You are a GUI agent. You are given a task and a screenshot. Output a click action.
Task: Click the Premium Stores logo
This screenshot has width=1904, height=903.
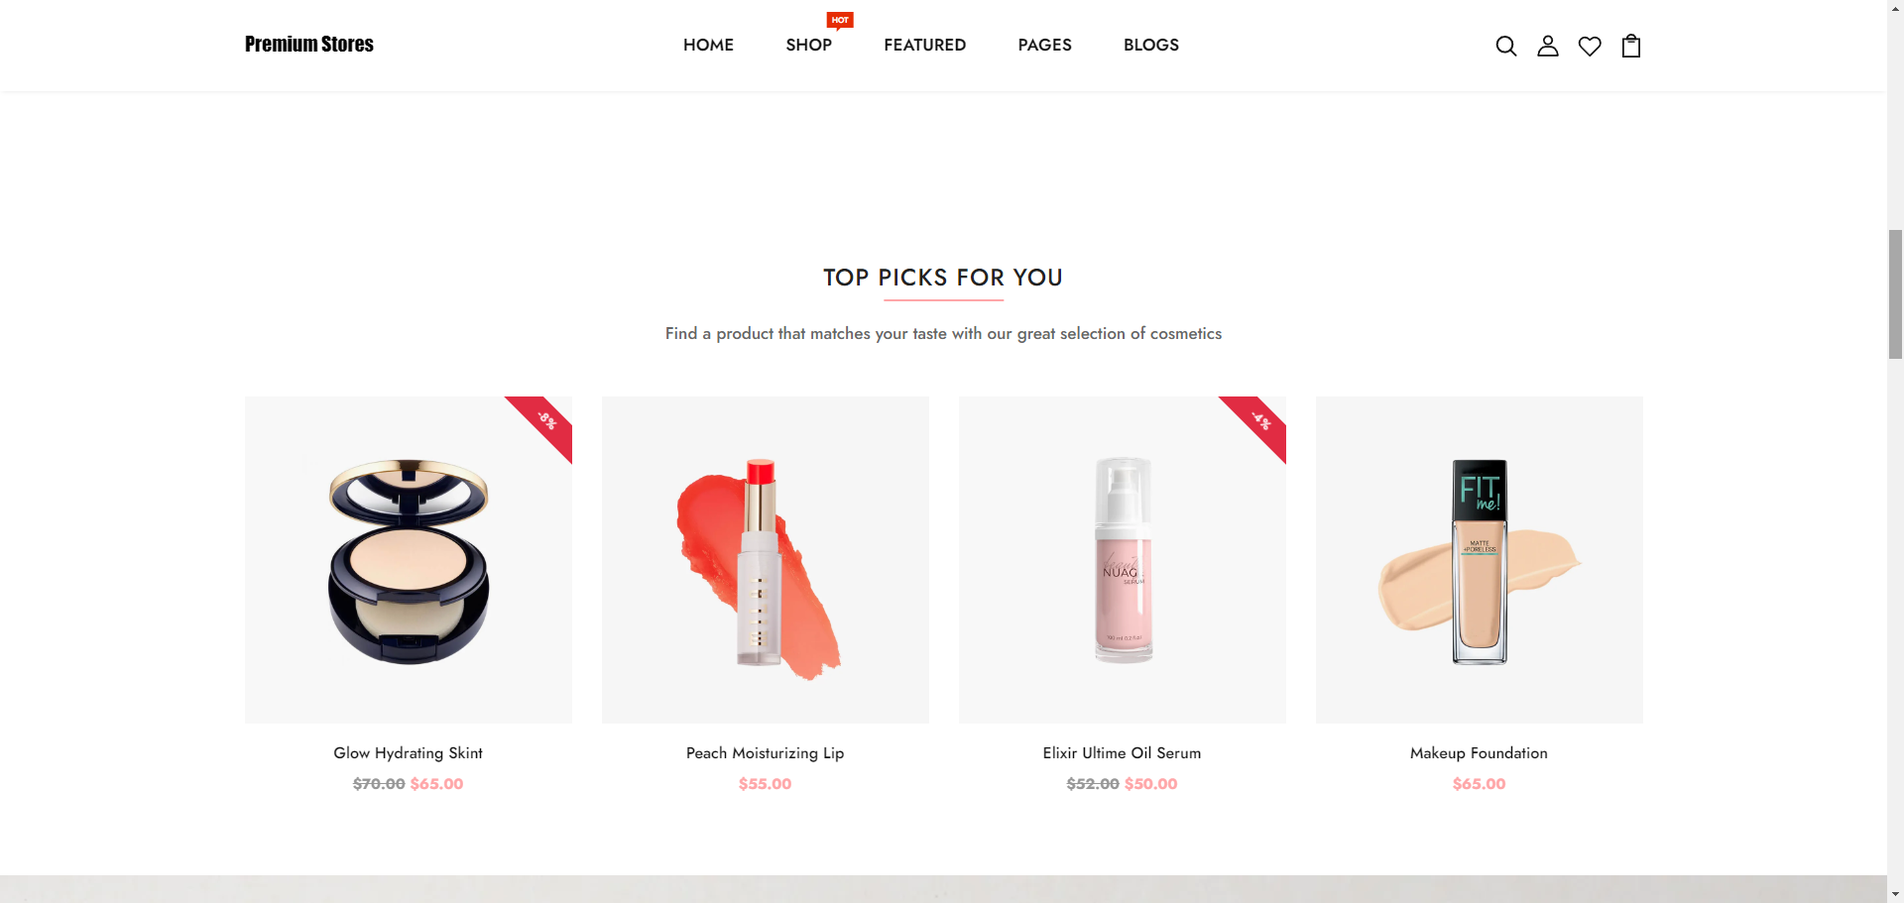(x=309, y=45)
